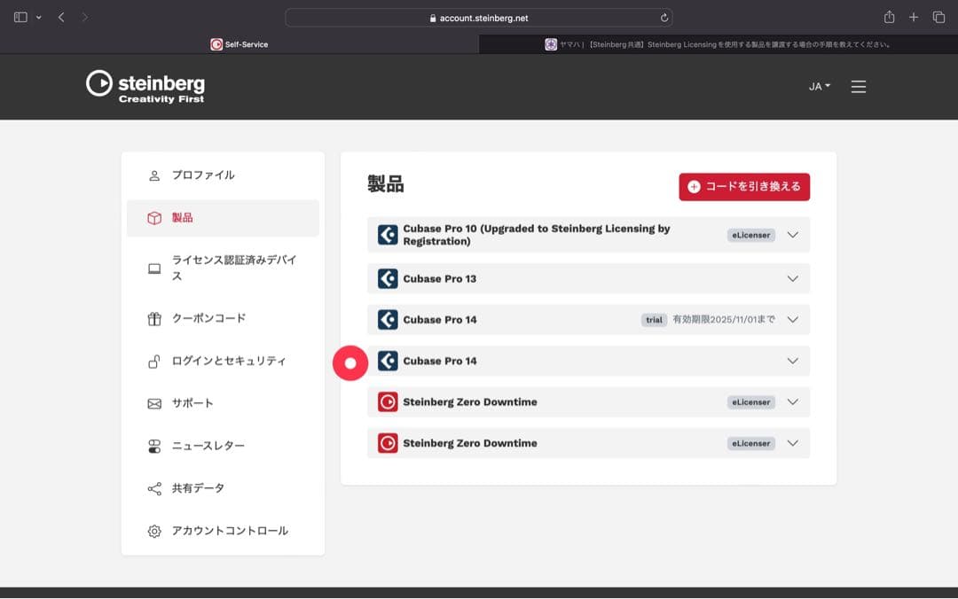Click the share icon next to 共有データ

[153, 488]
